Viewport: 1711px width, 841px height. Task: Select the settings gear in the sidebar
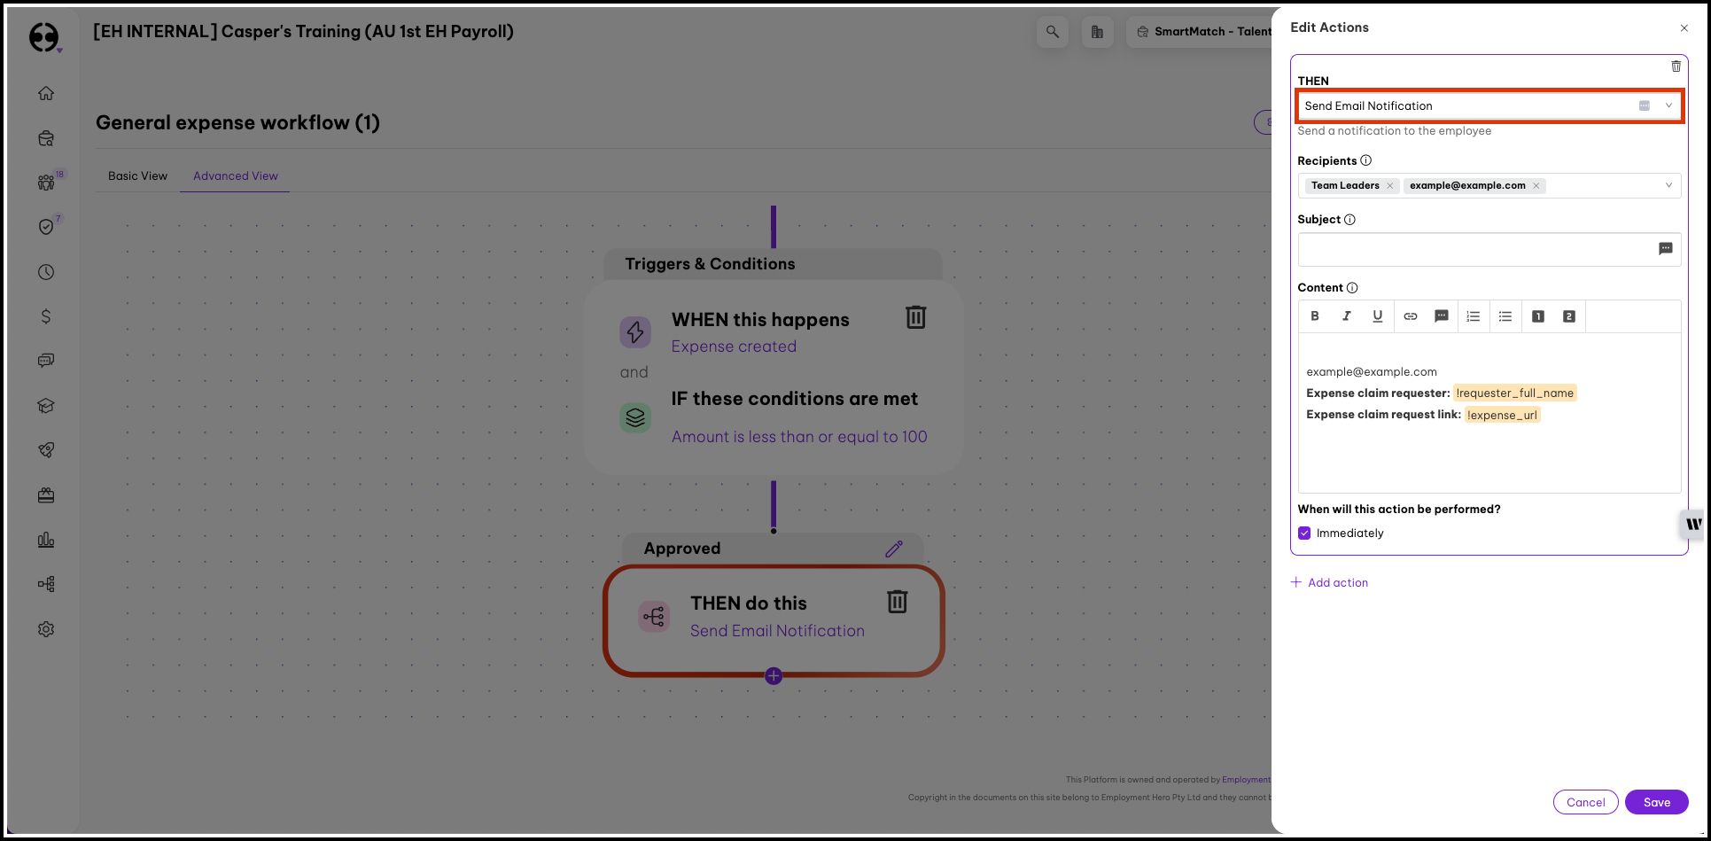(x=46, y=629)
